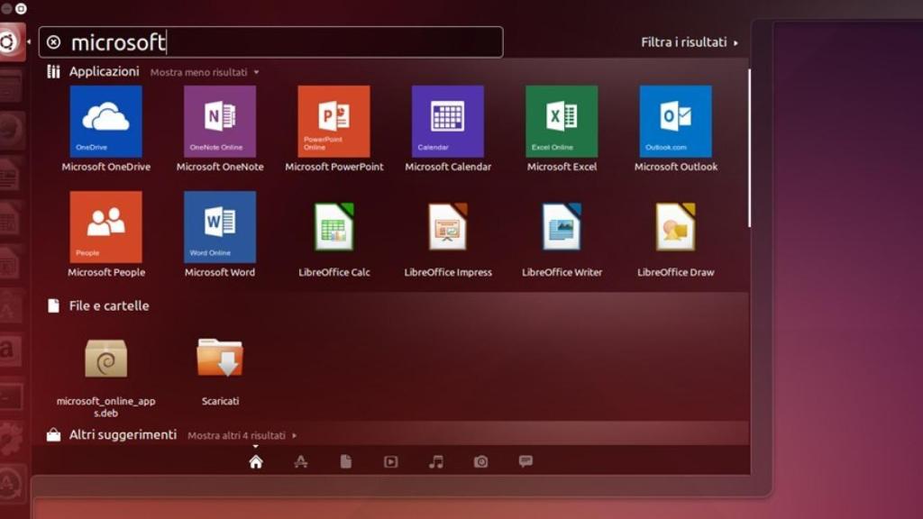Switch to the Videos lens
Screen dimensions: 923x519
tap(390, 460)
